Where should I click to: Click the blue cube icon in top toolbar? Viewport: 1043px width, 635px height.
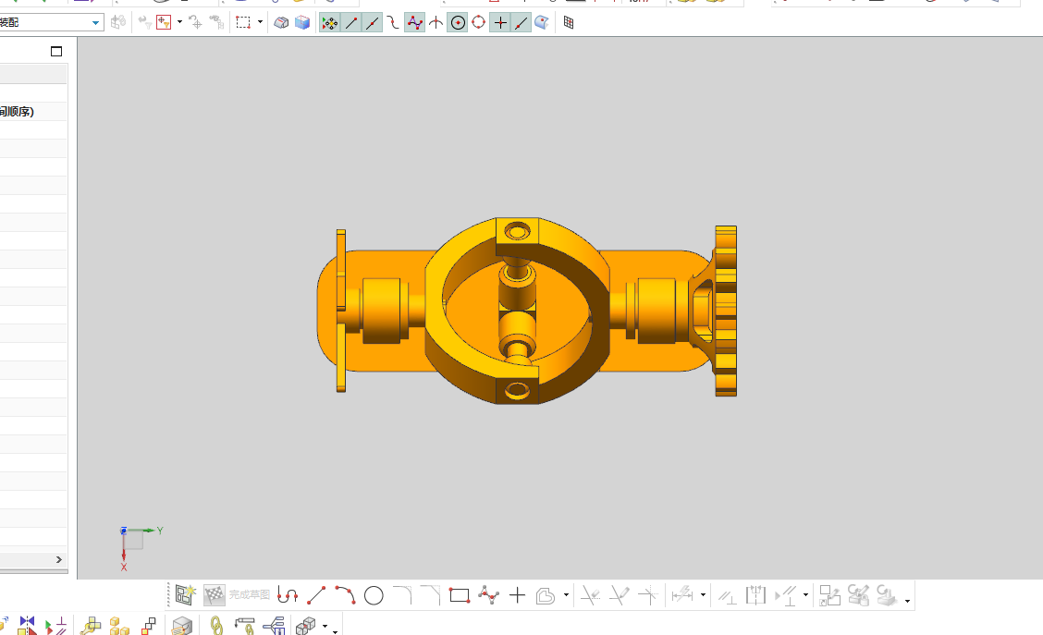click(302, 22)
